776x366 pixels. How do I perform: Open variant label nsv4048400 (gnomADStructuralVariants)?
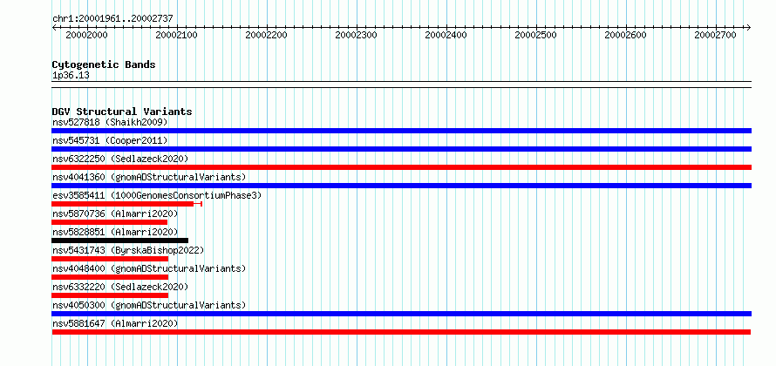coord(149,268)
